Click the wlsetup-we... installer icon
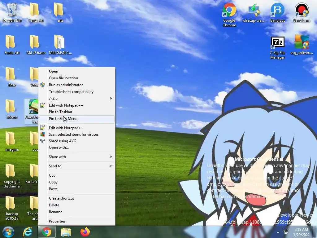The width and height of the screenshot is (317, 238). (253, 12)
